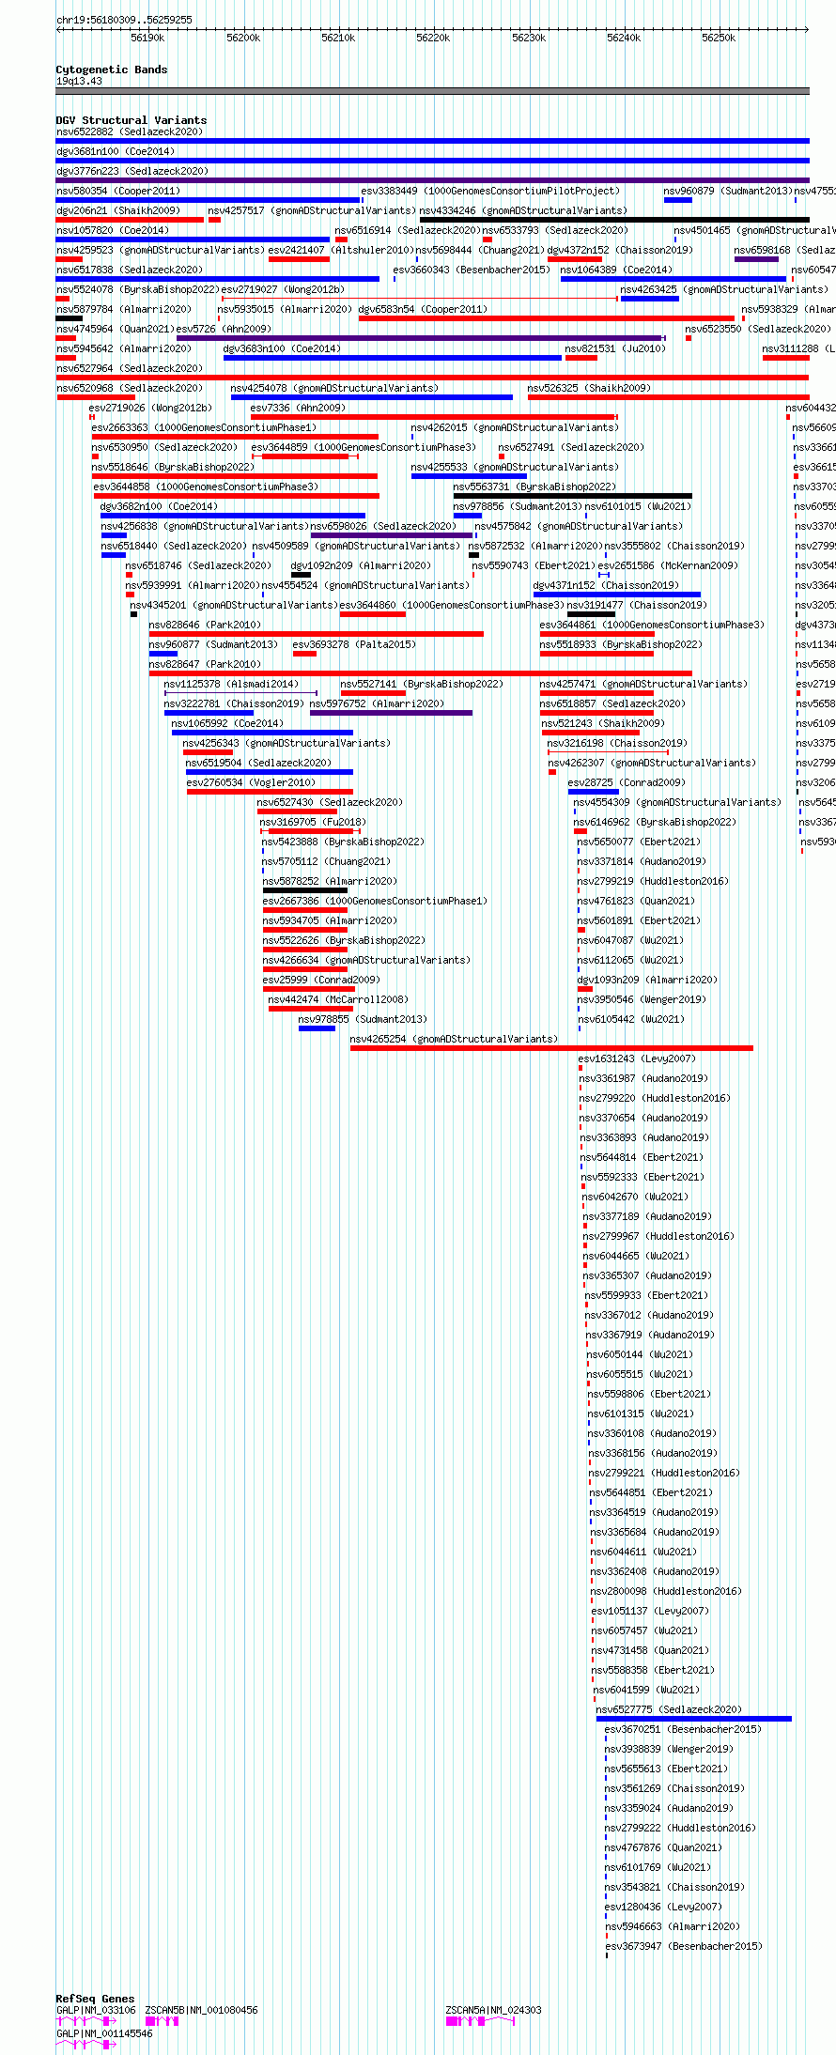Select the nsv828647 (Park2010) label
Image resolution: width=836 pixels, height=2055 pixels.
(205, 664)
